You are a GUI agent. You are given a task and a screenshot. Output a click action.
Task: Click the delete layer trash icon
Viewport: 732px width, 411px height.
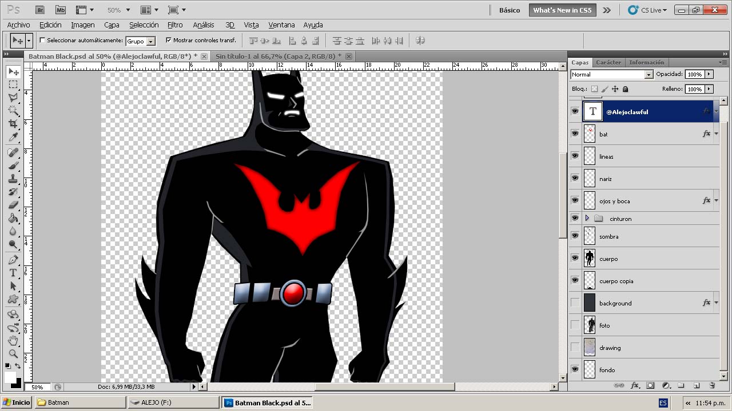[712, 386]
